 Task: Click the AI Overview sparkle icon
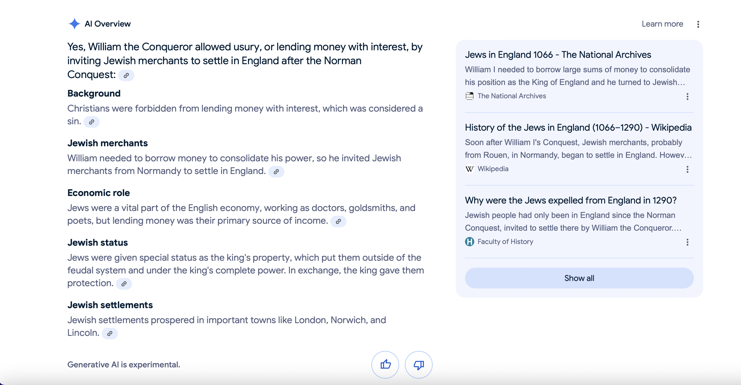(74, 24)
